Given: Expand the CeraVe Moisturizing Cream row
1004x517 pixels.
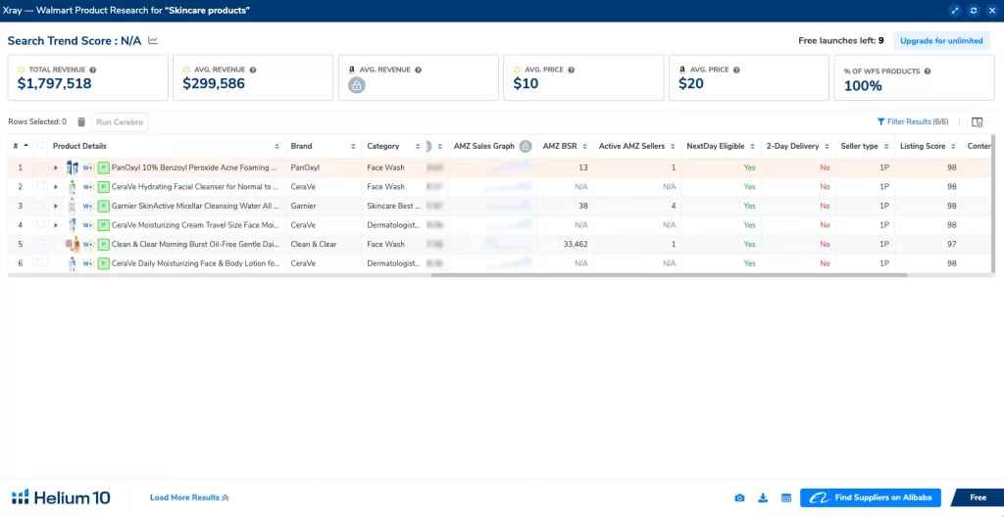Looking at the screenshot, I should tap(56, 225).
